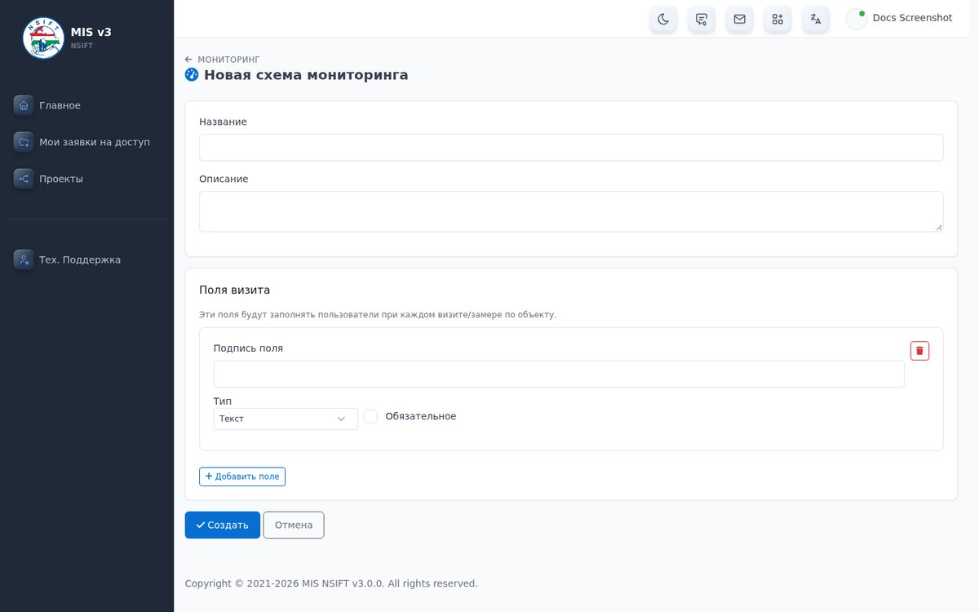Tick the Обязательное checkbox
This screenshot has height=612, width=979.
(370, 416)
